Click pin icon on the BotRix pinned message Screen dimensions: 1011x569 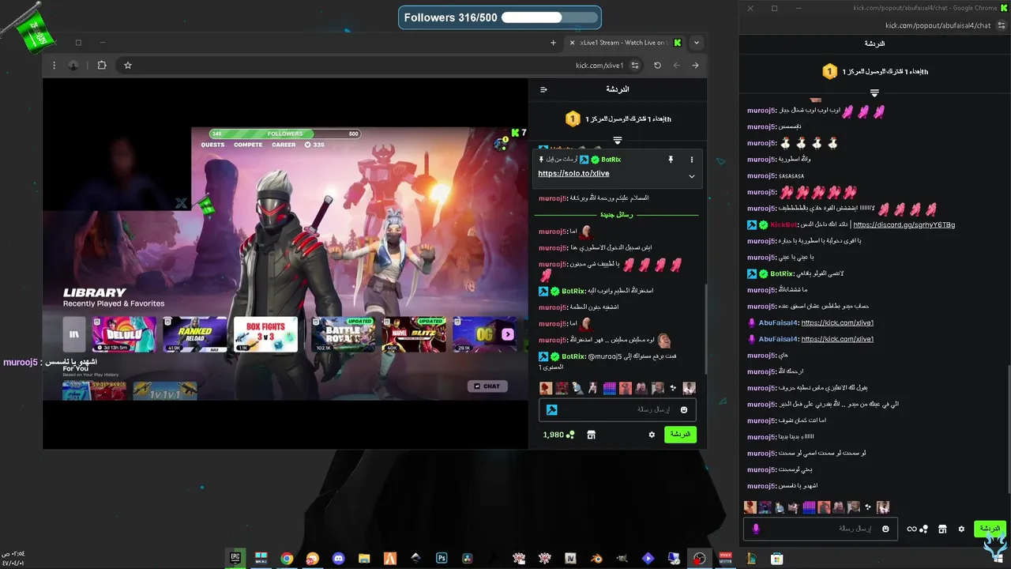[x=671, y=160]
